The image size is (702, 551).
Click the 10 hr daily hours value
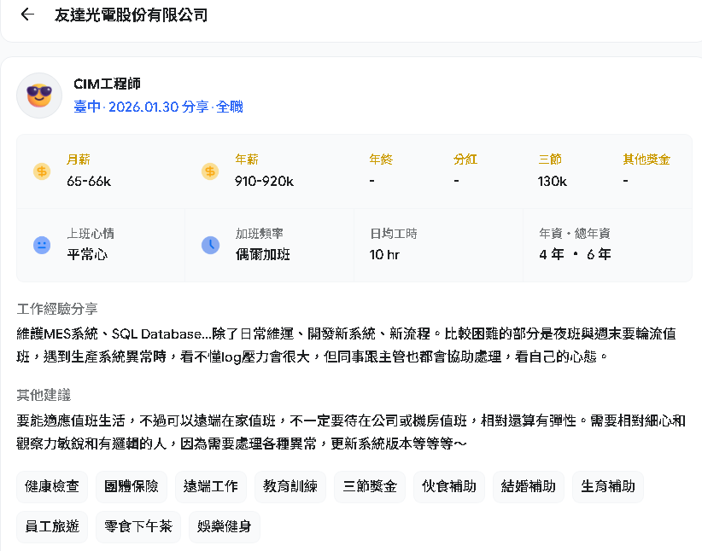[x=384, y=254]
